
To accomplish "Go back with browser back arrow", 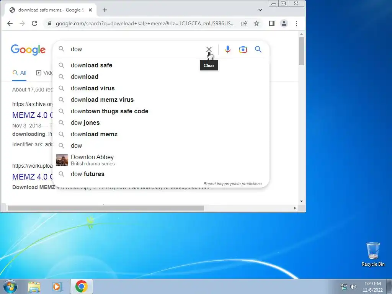I will (10, 23).
